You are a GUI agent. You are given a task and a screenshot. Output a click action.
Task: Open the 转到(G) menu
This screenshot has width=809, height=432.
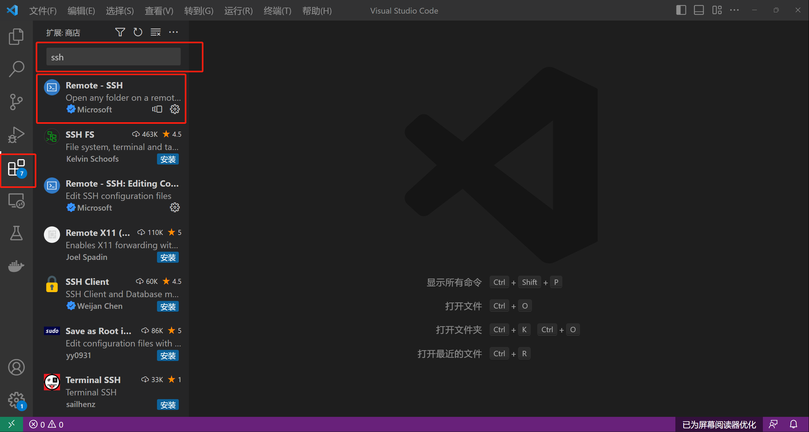tap(199, 11)
